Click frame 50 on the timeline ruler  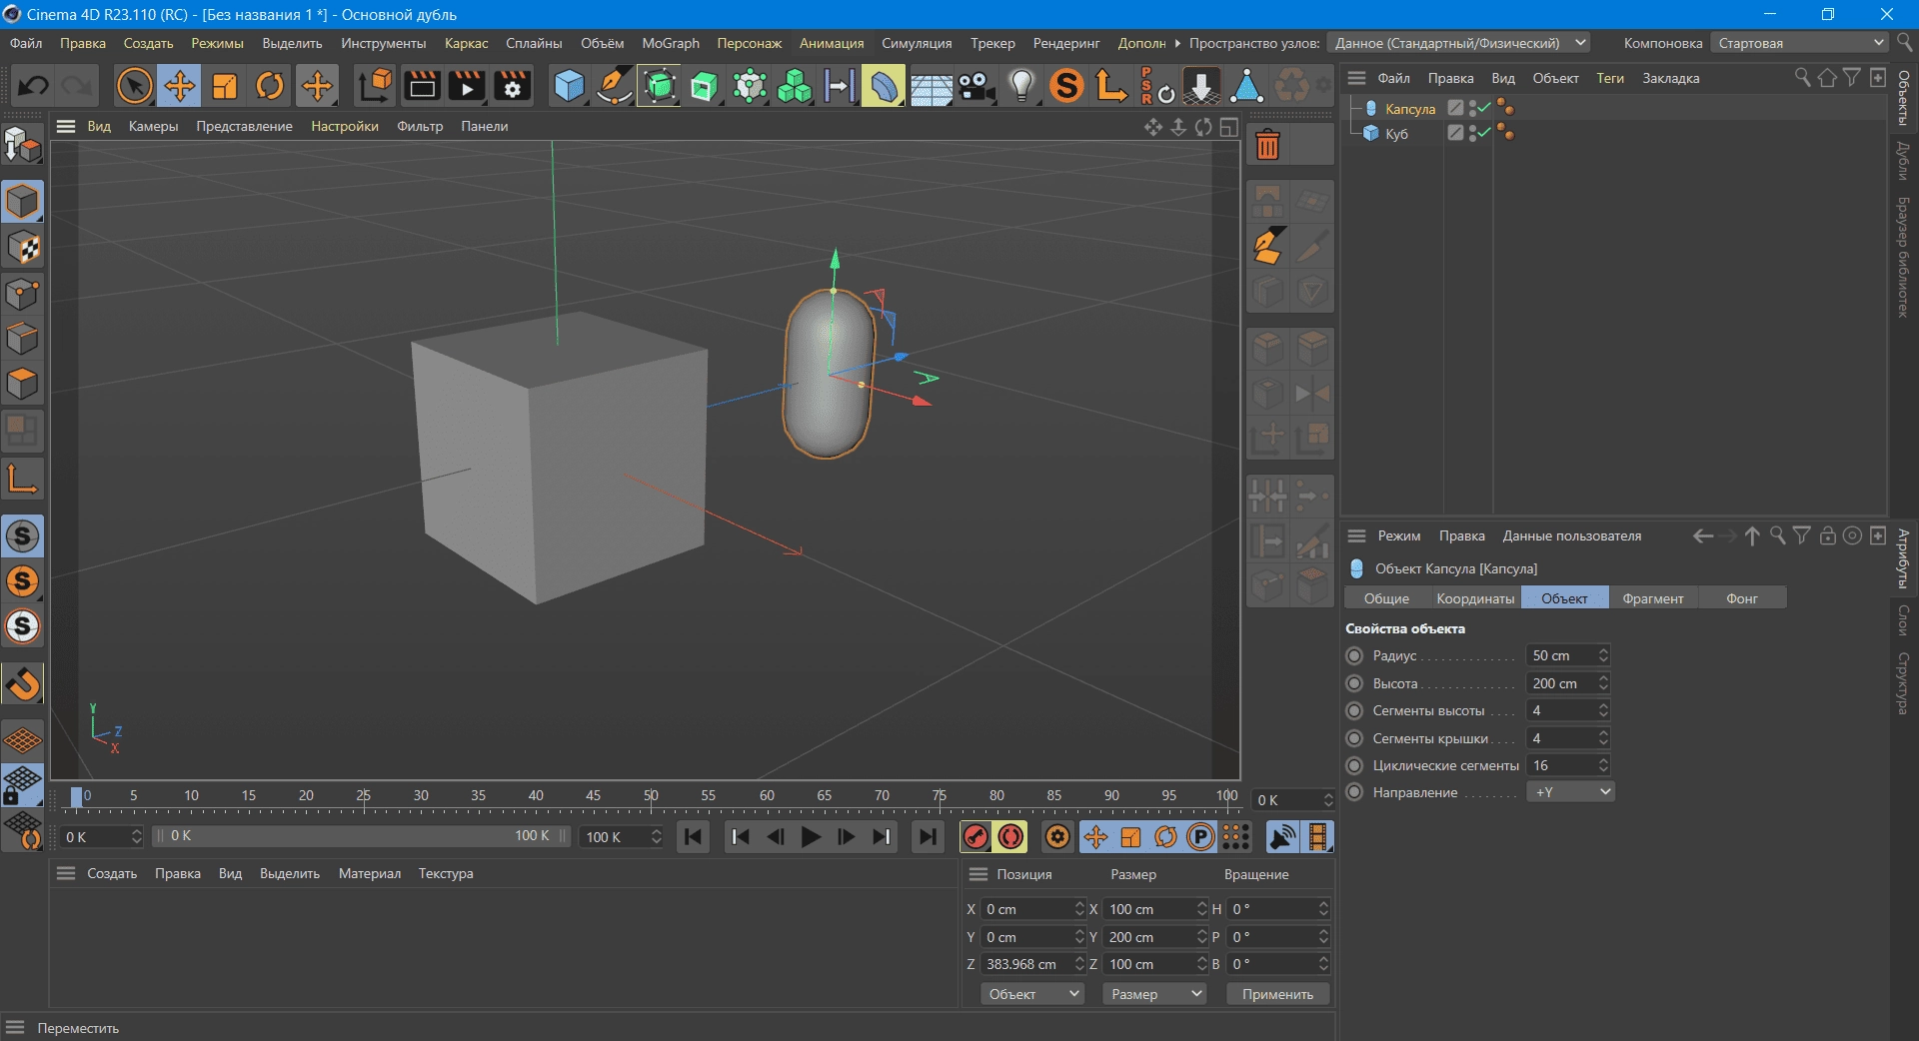(x=651, y=796)
